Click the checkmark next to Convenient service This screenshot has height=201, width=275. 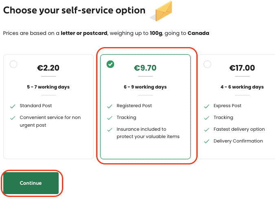tap(13, 118)
